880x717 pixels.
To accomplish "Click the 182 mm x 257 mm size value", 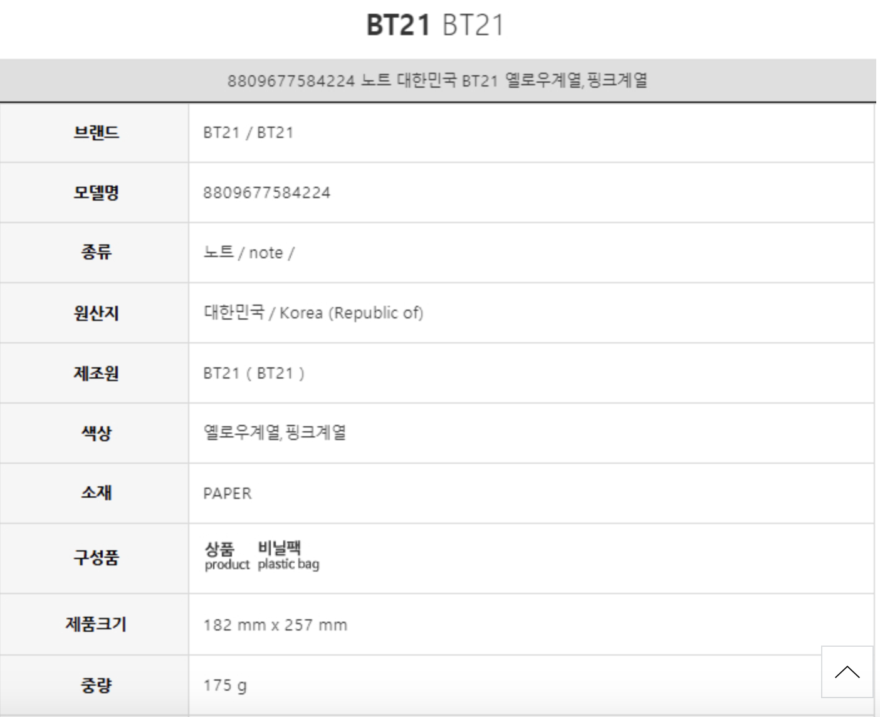I will pos(275,625).
